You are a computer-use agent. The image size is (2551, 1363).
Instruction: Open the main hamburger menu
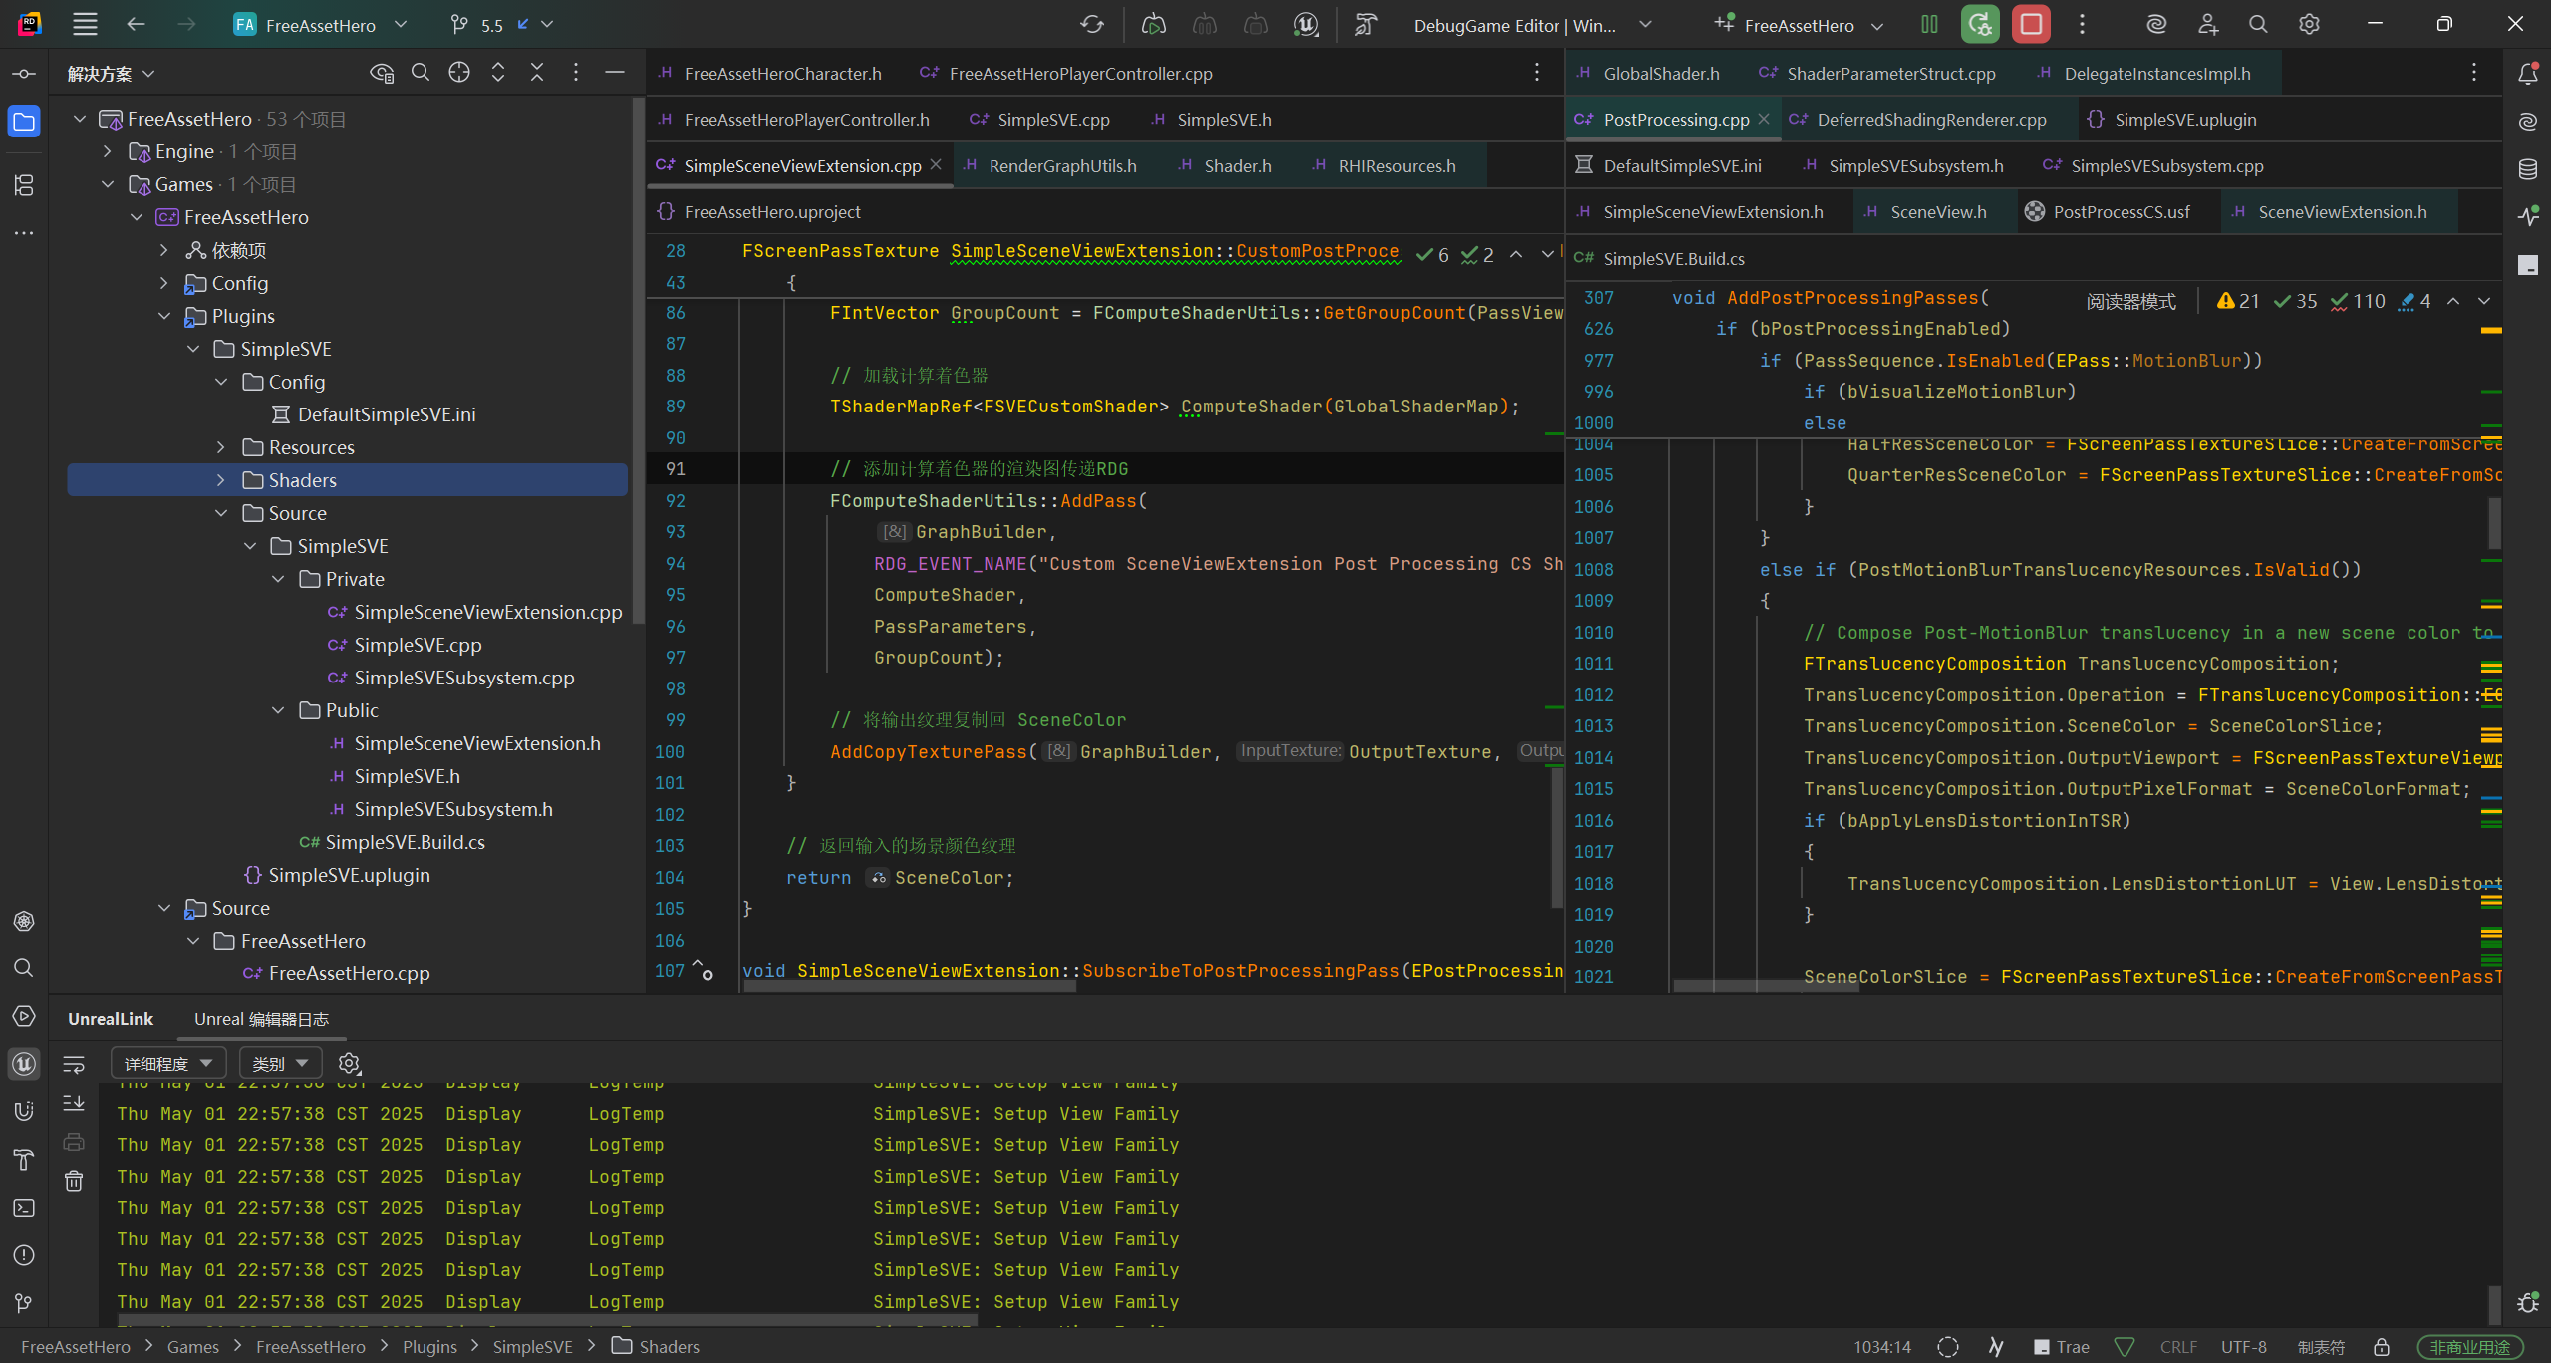(x=86, y=25)
